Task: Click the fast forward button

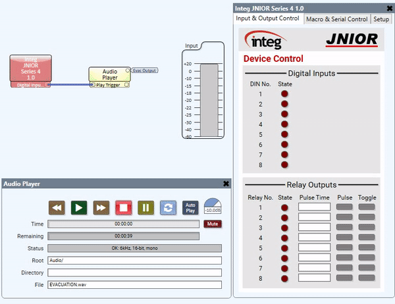Action: [x=101, y=208]
